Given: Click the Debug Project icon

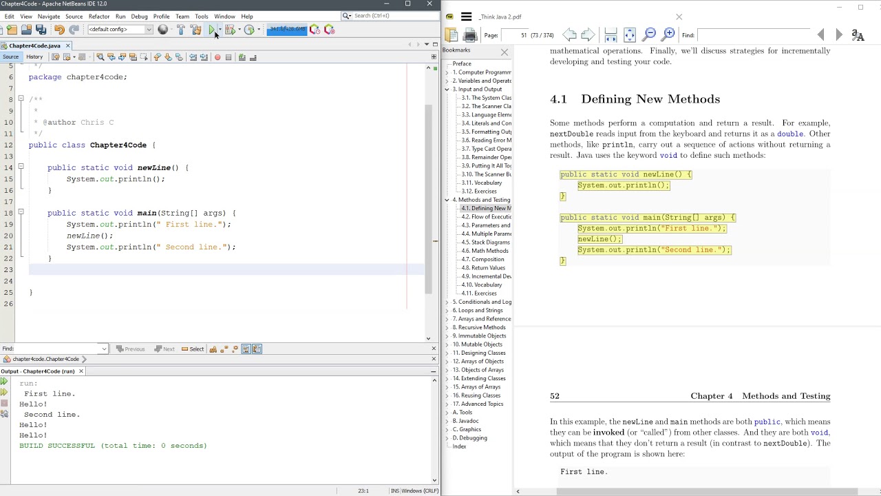Looking at the screenshot, I should tap(230, 30).
